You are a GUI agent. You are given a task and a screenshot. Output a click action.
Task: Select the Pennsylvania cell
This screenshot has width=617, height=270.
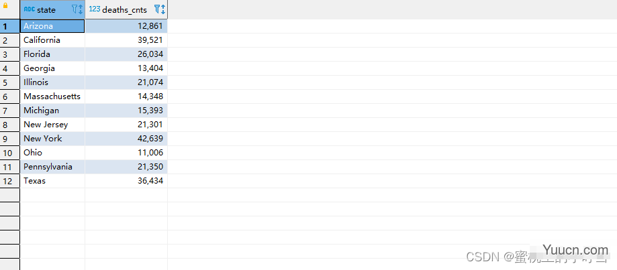click(x=52, y=167)
